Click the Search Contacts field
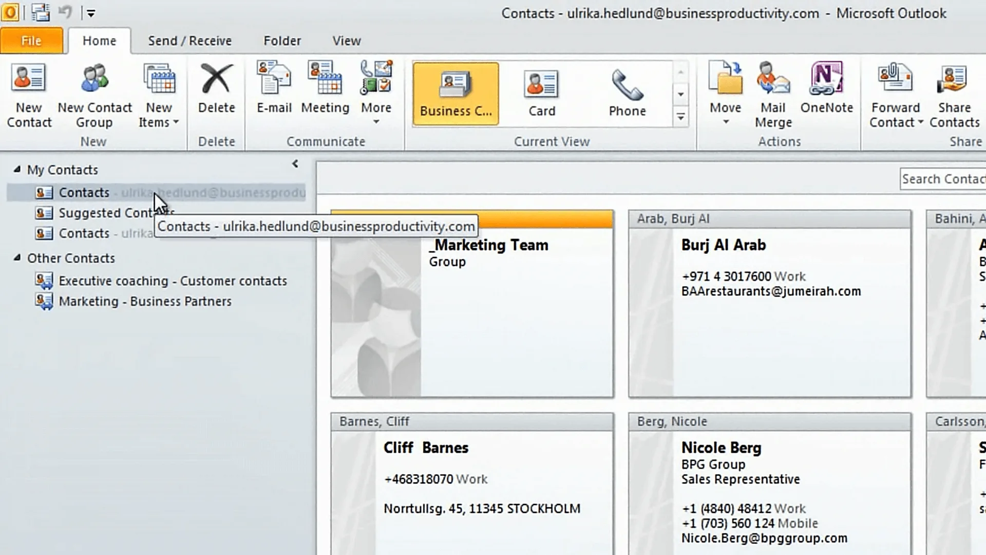This screenshot has width=986, height=555. click(943, 179)
